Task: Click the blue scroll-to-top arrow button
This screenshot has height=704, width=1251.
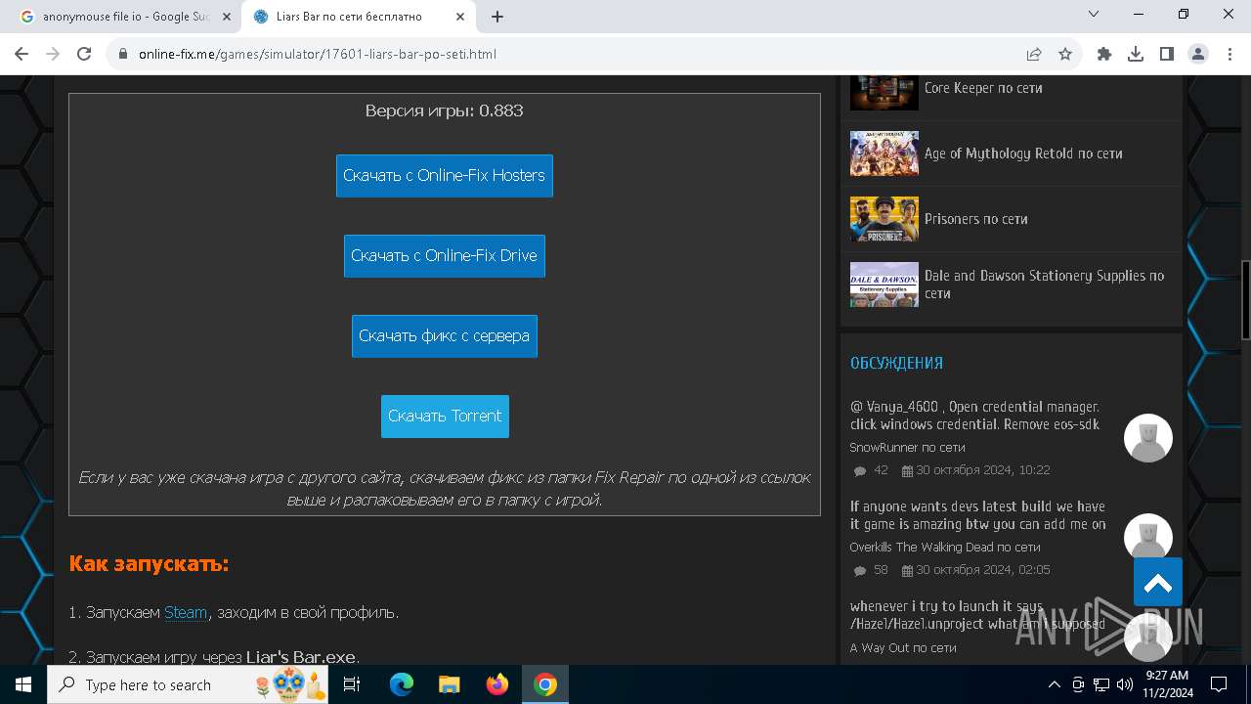Action: pos(1158,583)
